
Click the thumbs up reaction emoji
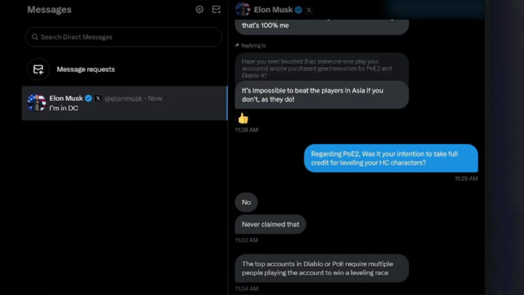[243, 118]
